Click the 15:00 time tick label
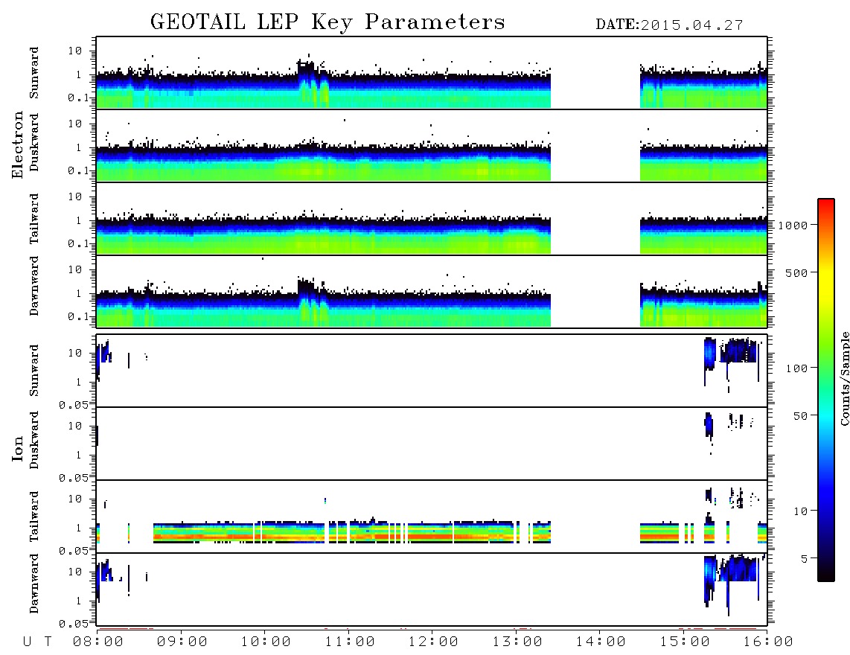Screen dimensions: 850x655 pos(684,642)
